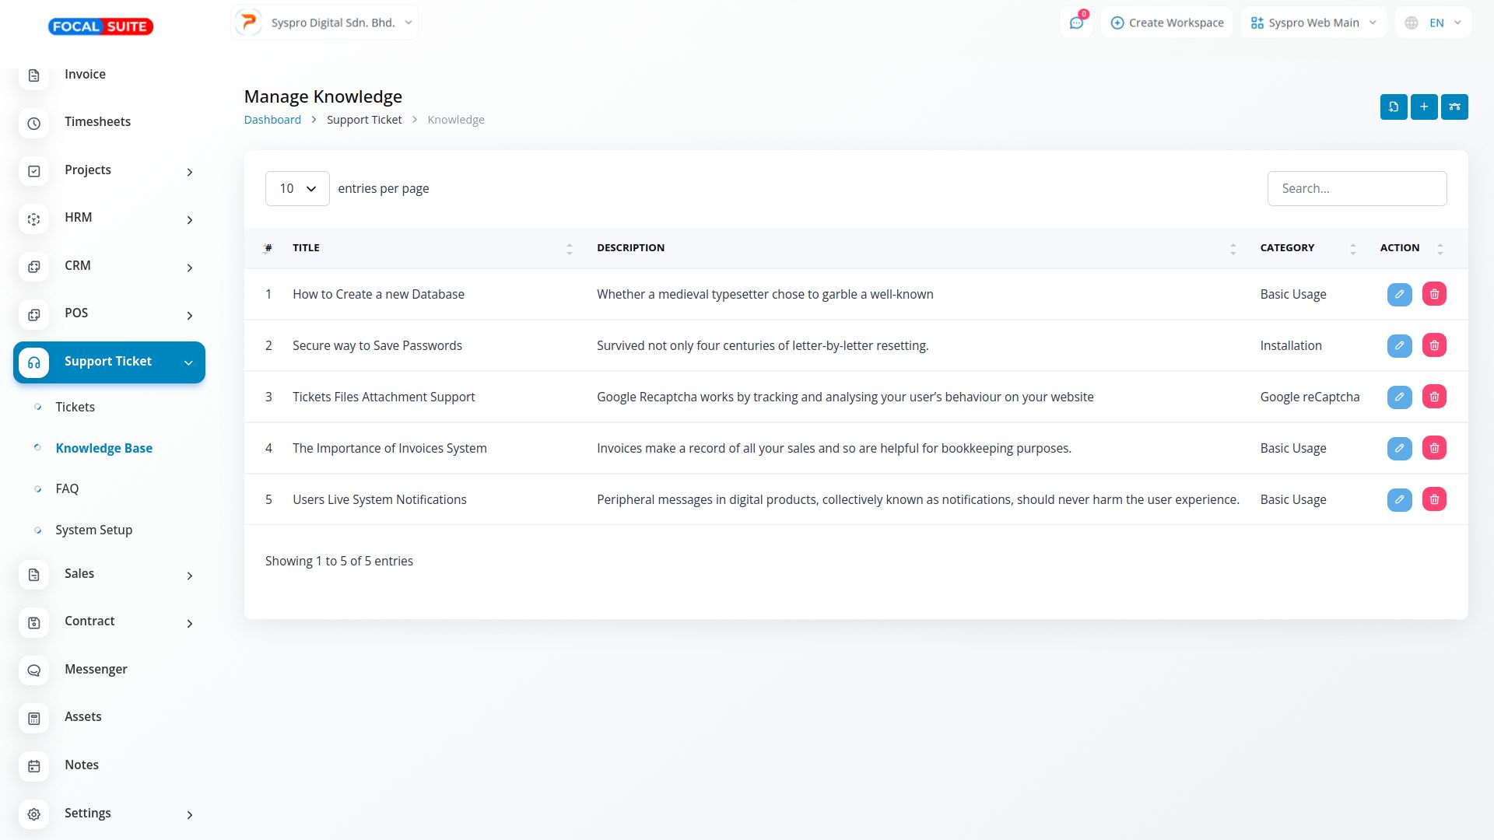This screenshot has height=840, width=1494.
Task: Open the entries per page dropdown
Action: click(x=296, y=188)
